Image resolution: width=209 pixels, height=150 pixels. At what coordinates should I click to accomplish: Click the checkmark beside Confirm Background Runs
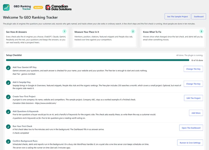pyautogui.click(x=8, y=141)
